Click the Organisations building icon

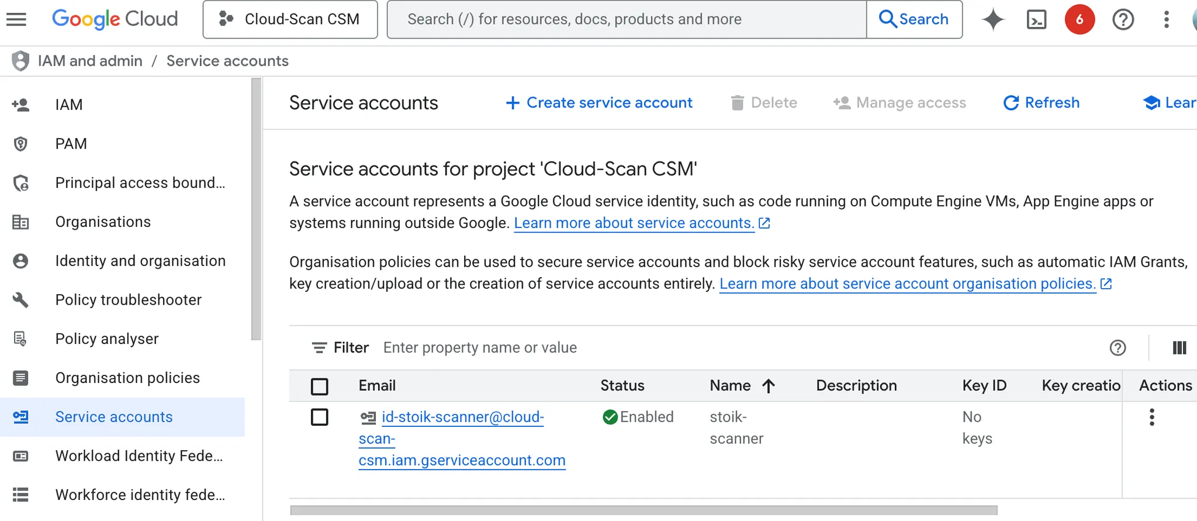coord(20,222)
